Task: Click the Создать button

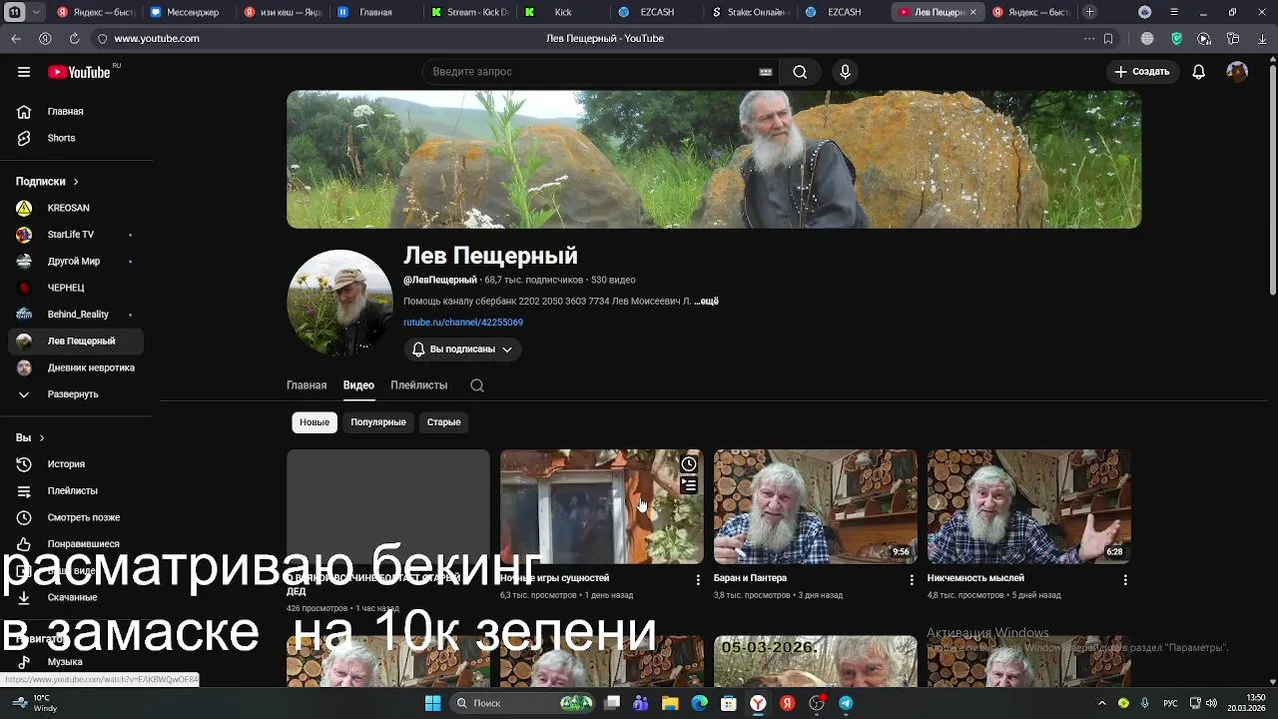Action: (1142, 72)
